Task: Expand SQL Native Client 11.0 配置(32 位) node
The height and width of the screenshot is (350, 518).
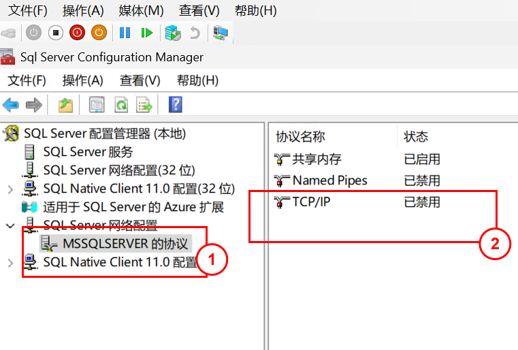Action: pyautogui.click(x=10, y=189)
